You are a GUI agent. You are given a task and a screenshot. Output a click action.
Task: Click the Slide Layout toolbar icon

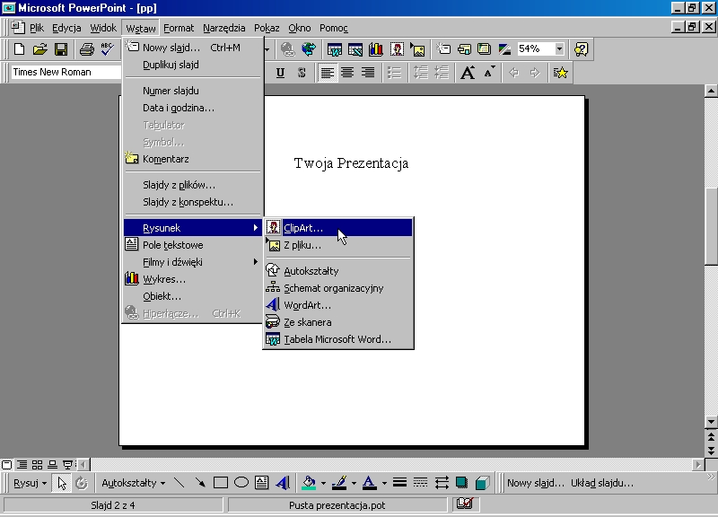point(464,49)
